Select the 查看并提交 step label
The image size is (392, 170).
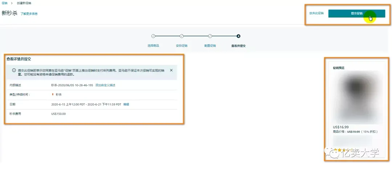pyautogui.click(x=238, y=46)
